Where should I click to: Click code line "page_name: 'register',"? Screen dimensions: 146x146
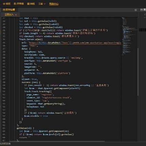[40, 94]
